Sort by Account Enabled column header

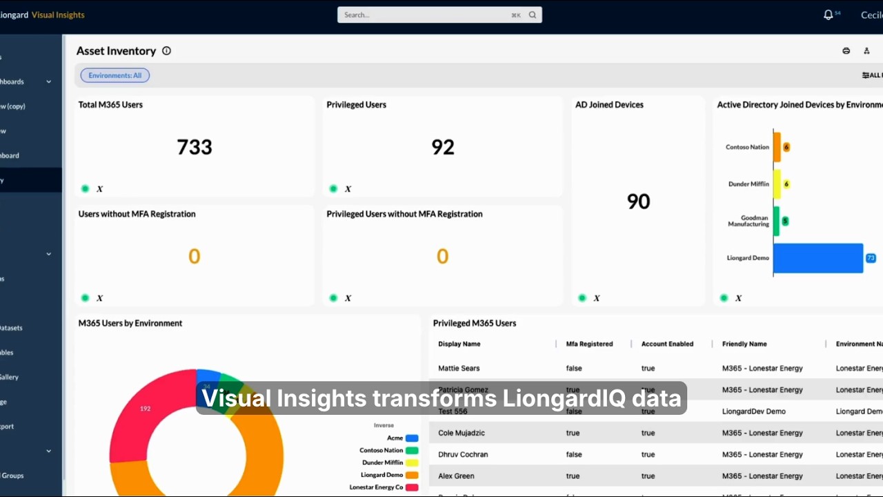[x=667, y=344]
